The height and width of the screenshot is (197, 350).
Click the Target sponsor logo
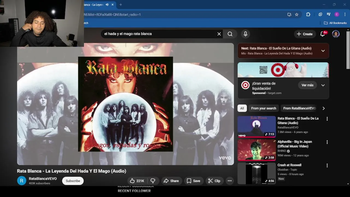(245, 85)
